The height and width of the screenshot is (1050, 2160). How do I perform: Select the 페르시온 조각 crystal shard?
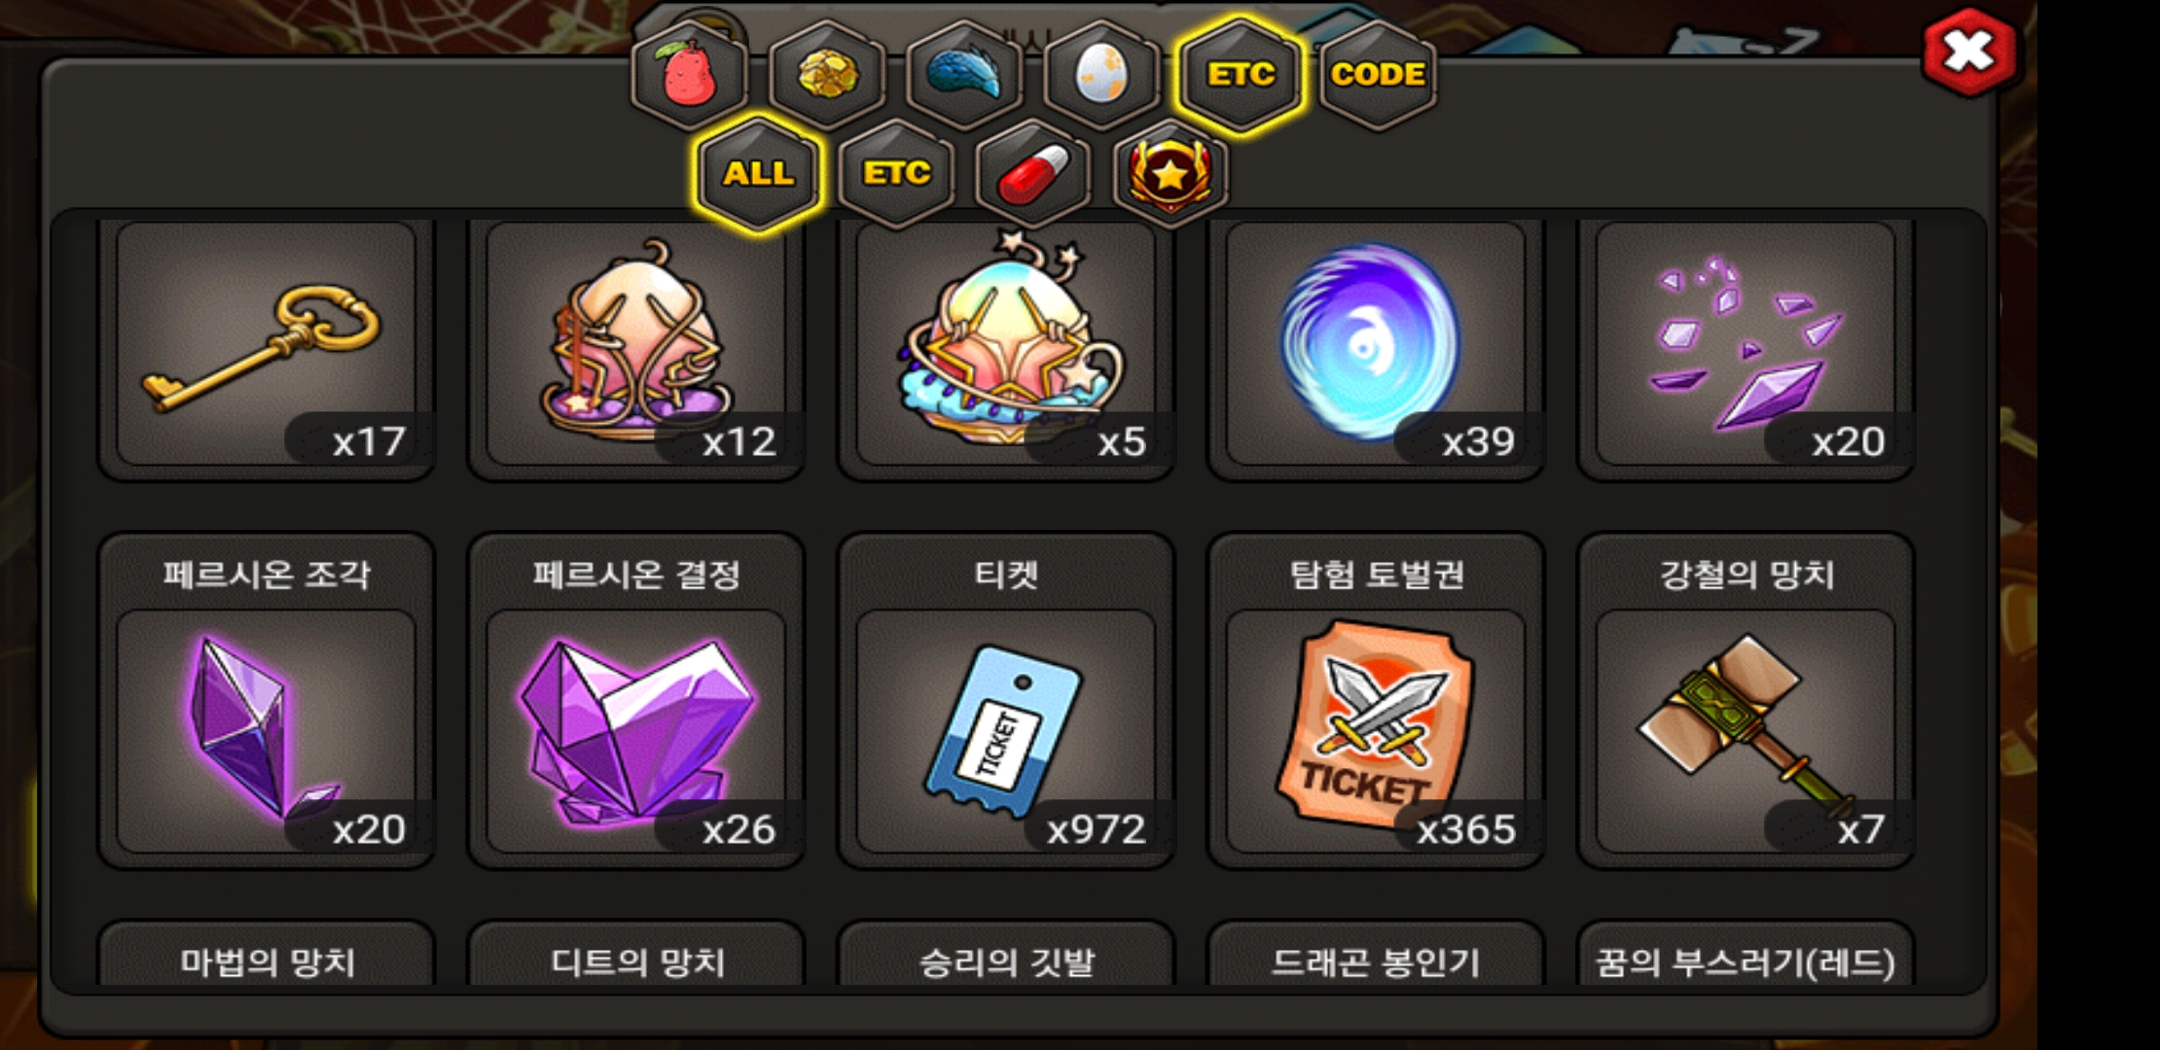pos(266,701)
